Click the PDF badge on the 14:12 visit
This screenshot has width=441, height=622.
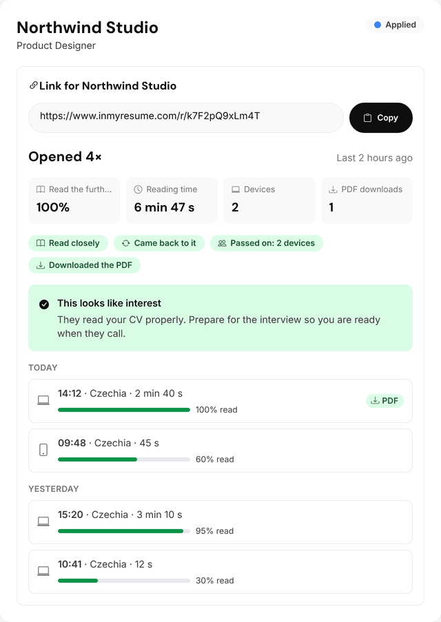point(384,401)
